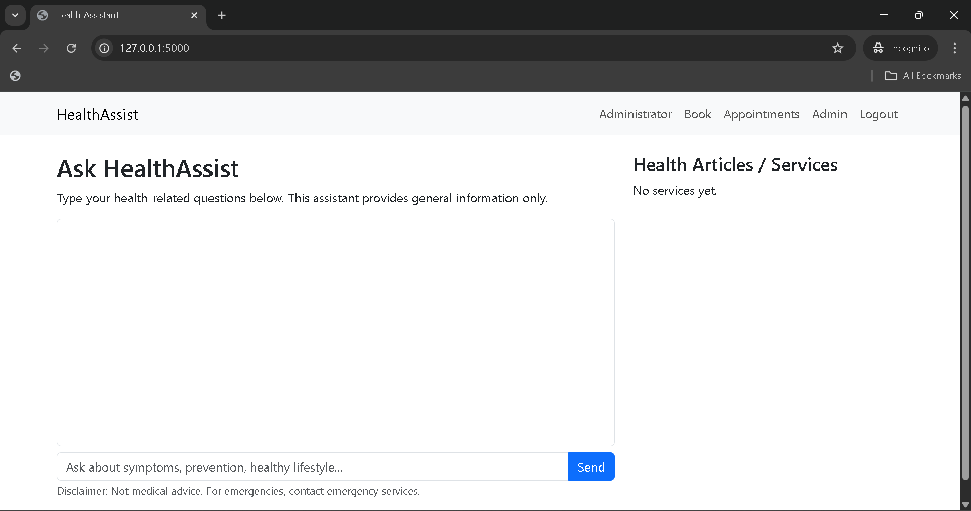This screenshot has height=511, width=971.
Task: Click the HealthAssist brand logo link
Action: 97,115
